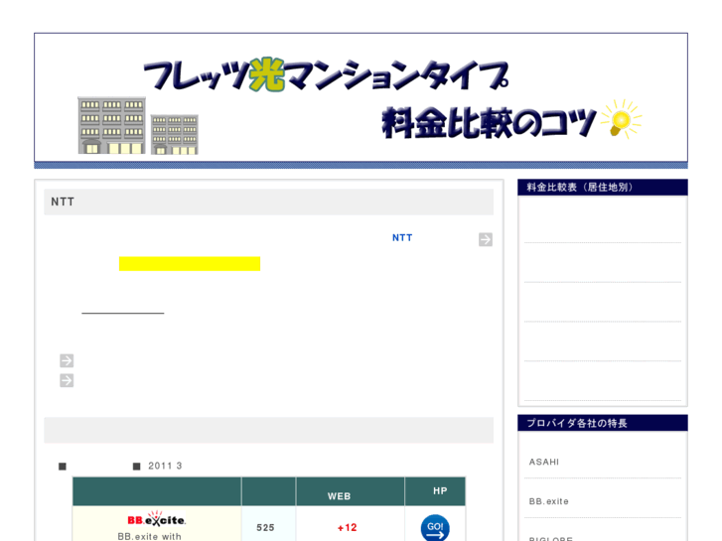Click the HP column header
Screen dimensions: 722x541
tap(435, 491)
